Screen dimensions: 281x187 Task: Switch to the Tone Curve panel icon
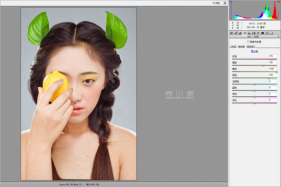(x=236, y=33)
